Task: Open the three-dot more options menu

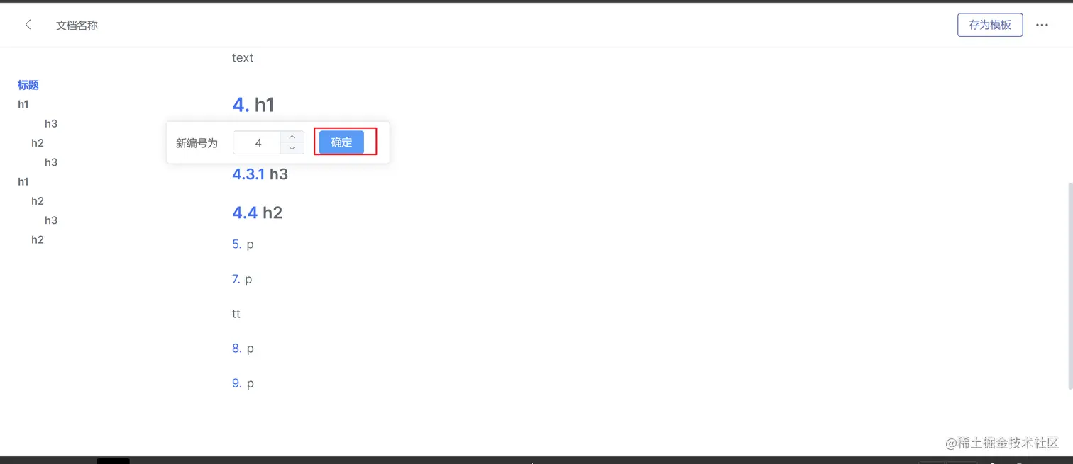Action: click(1042, 25)
